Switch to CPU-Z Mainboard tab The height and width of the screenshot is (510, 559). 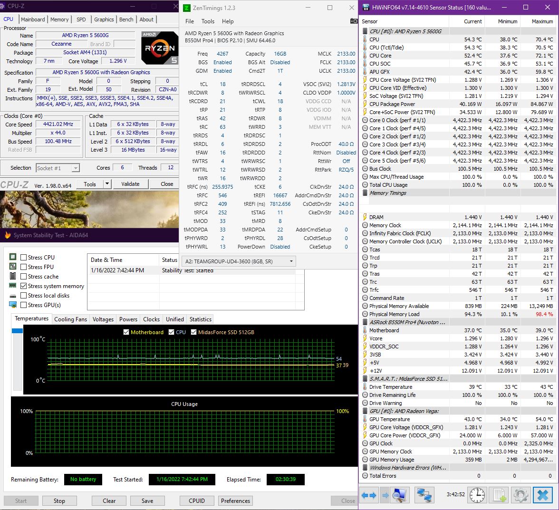tap(33, 19)
